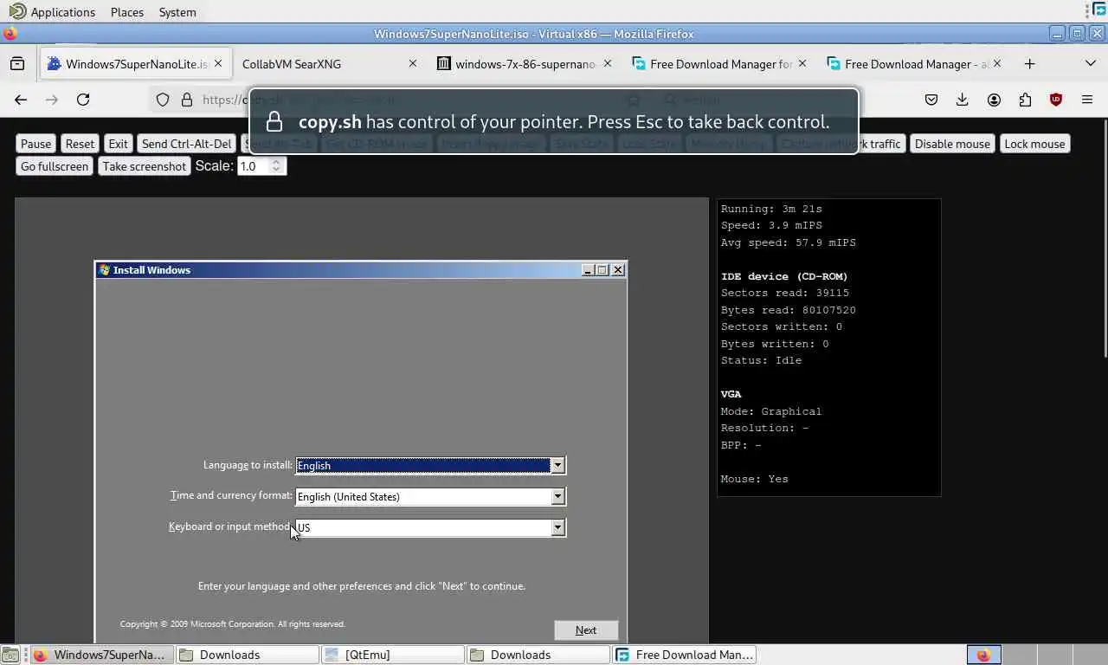
Task: Click the 'Sectors read: 39115' text
Action: [x=784, y=293]
